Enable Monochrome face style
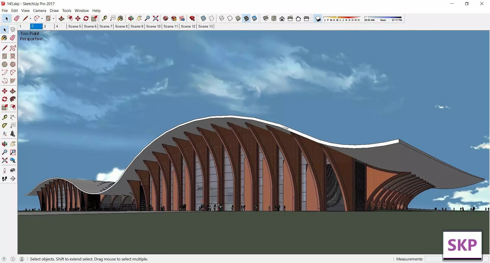The height and width of the screenshot is (263, 490). pyautogui.click(x=254, y=18)
